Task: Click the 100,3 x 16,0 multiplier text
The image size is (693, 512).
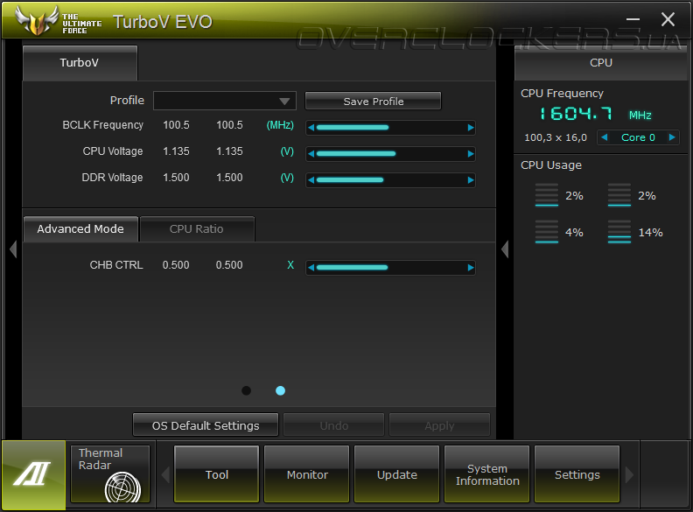Action: coord(555,137)
